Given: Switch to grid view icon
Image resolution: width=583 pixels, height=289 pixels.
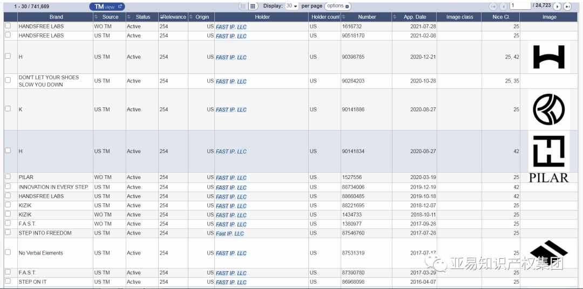Looking at the screenshot, I should [x=253, y=6].
